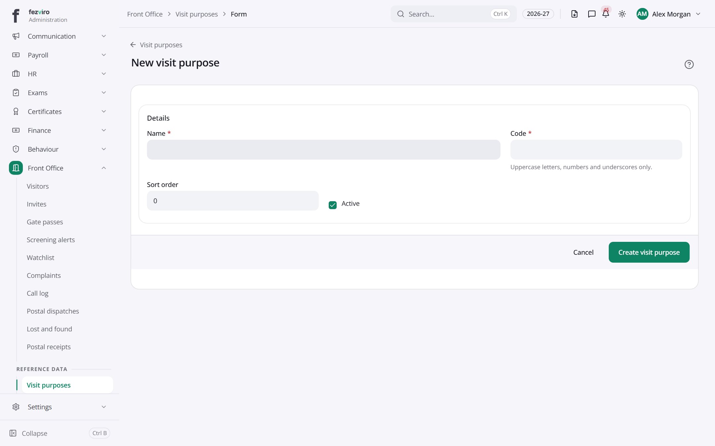715x446 pixels.
Task: Click the Create visit purpose button
Action: coord(649,252)
